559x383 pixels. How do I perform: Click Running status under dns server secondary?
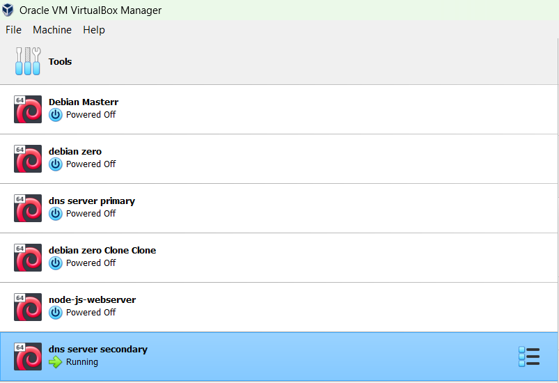tap(82, 362)
